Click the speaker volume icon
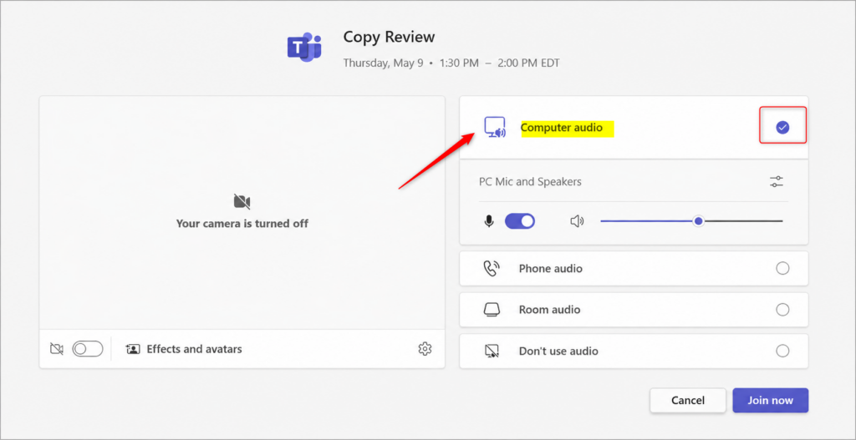The height and width of the screenshot is (440, 856). pyautogui.click(x=577, y=221)
